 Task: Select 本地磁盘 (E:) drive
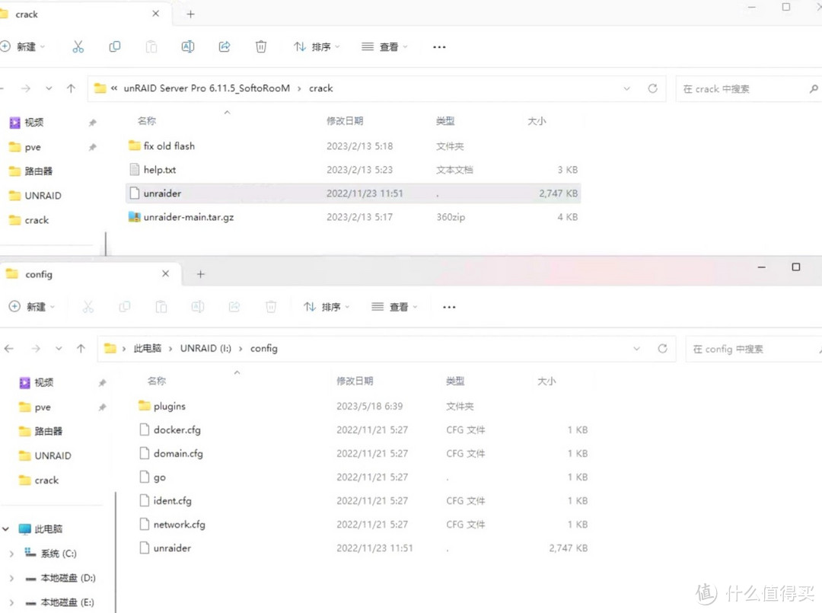pyautogui.click(x=68, y=602)
